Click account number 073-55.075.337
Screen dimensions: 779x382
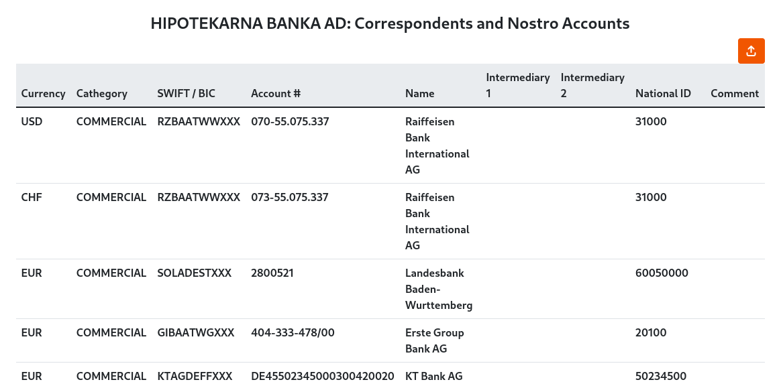click(x=290, y=198)
